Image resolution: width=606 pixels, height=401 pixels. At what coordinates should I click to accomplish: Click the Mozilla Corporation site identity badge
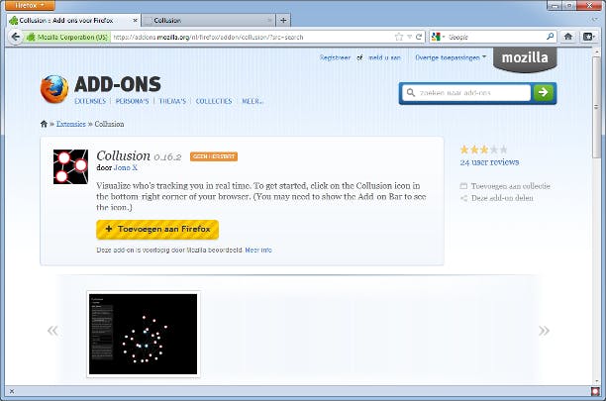click(67, 37)
